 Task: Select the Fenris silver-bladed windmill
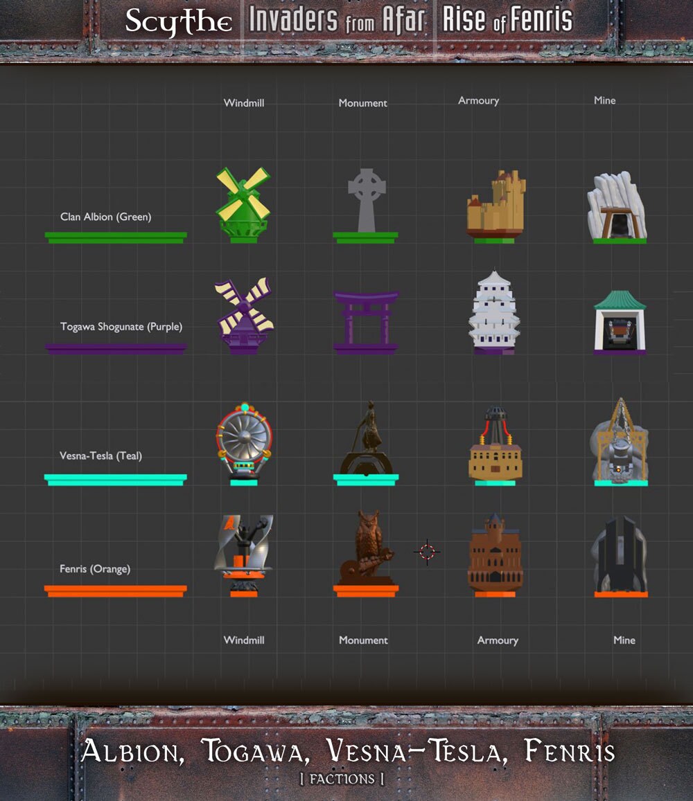pyautogui.click(x=243, y=556)
